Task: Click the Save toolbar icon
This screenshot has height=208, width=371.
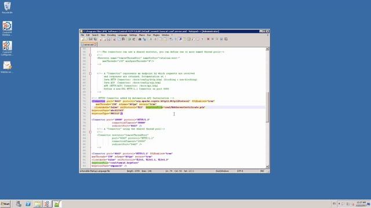Action: (90, 39)
